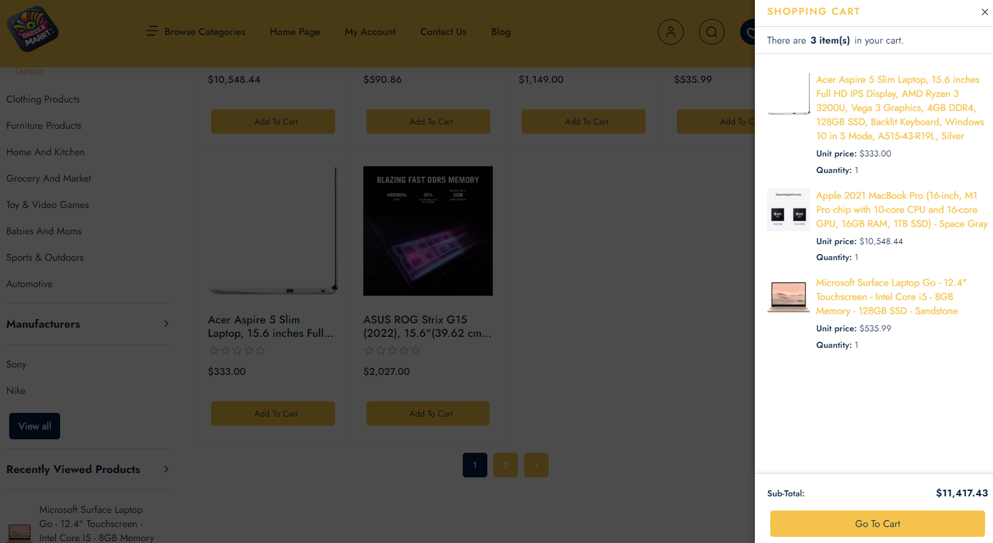Close the shopping cart panel
This screenshot has height=543, width=993.
pos(984,12)
